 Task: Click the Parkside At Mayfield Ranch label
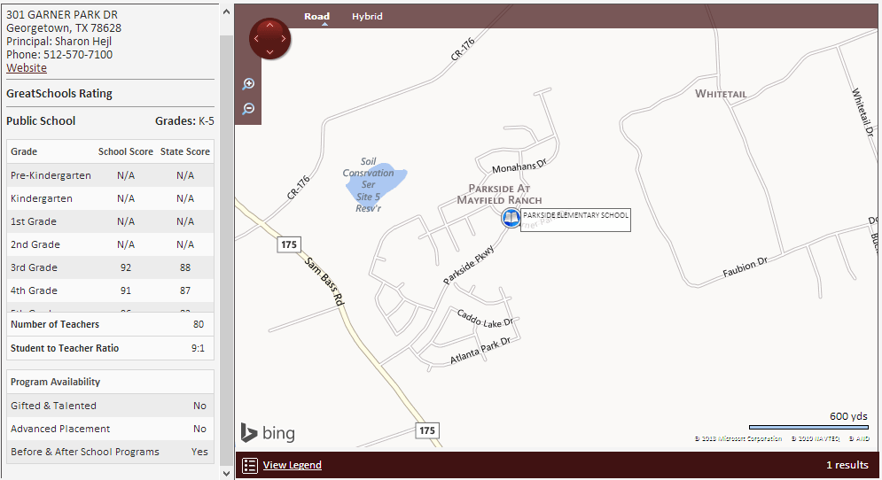(499, 195)
